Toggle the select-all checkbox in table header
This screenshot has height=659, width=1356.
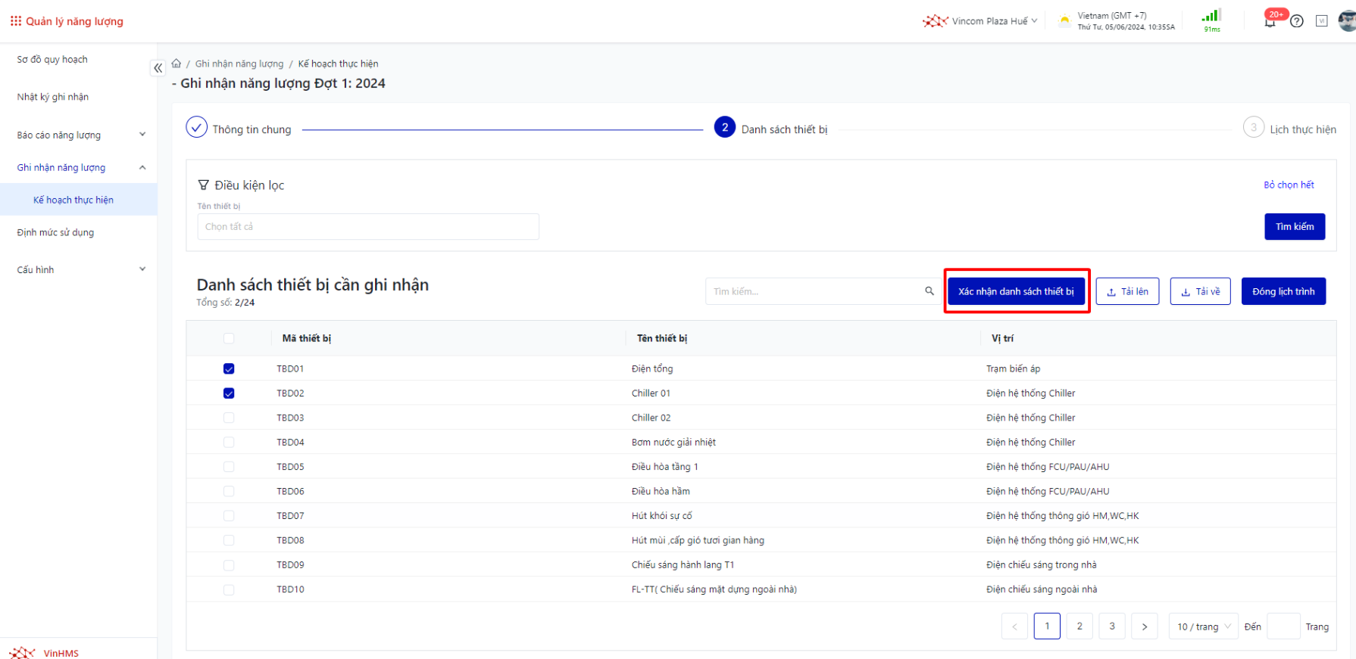(x=229, y=339)
